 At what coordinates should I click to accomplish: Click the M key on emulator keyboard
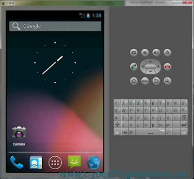point(169,124)
